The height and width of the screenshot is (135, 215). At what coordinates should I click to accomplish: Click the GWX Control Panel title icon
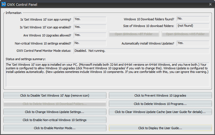(4, 4)
